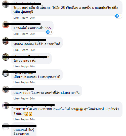Reply to the comment ending with 5555
The image size is (126, 136).
coord(24,34)
